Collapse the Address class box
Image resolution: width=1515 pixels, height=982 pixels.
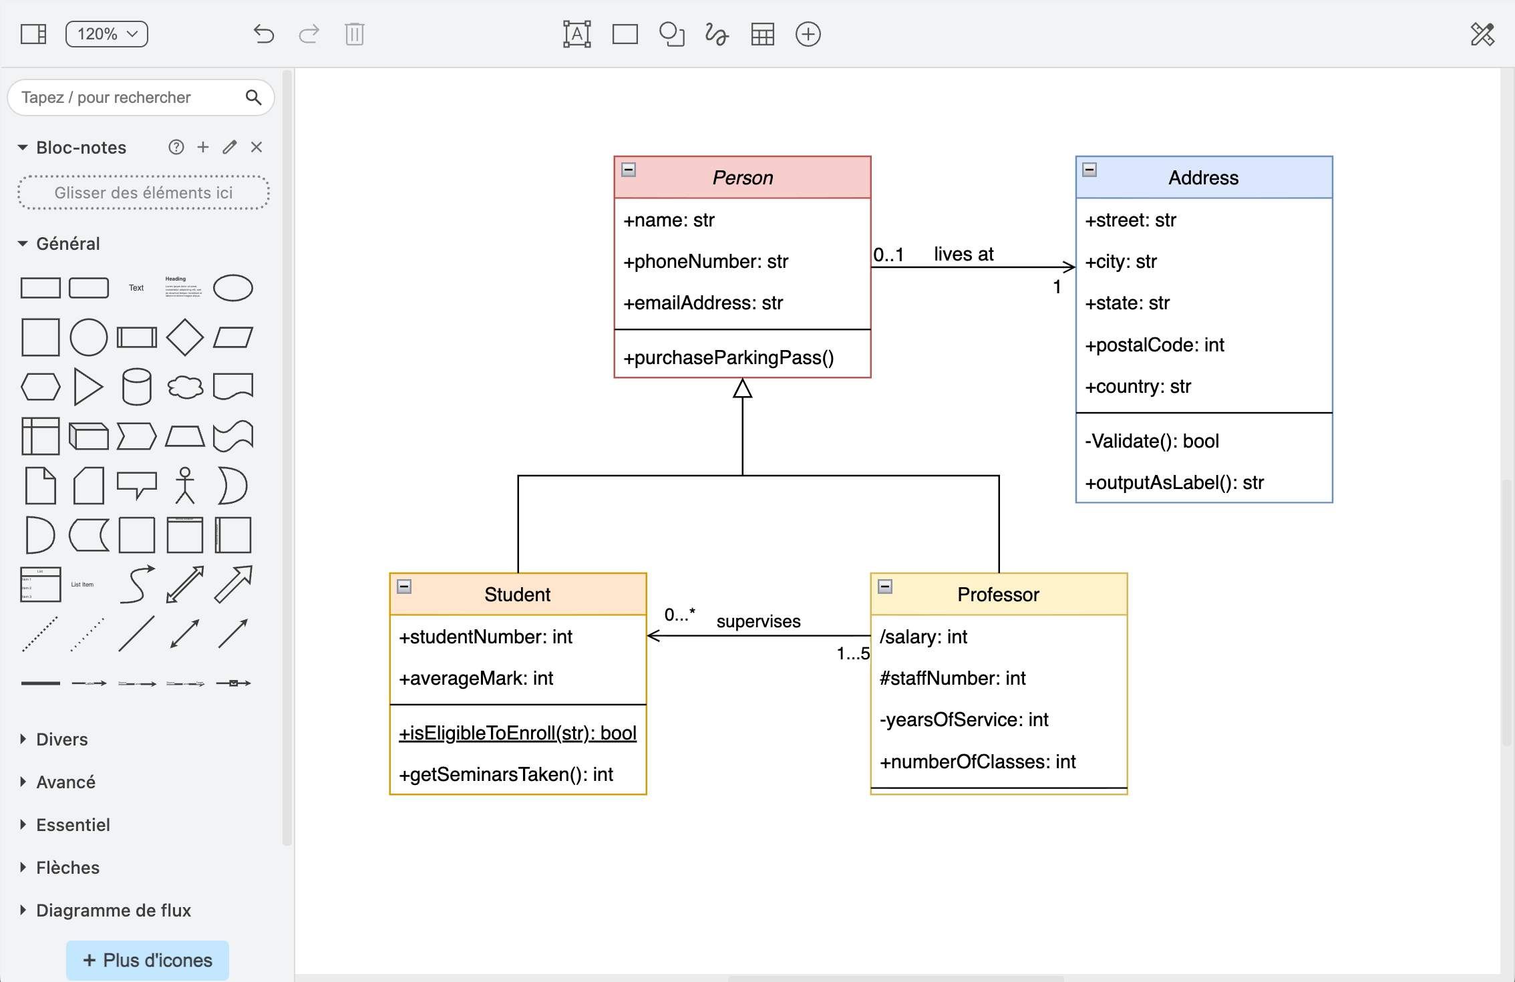tap(1089, 170)
